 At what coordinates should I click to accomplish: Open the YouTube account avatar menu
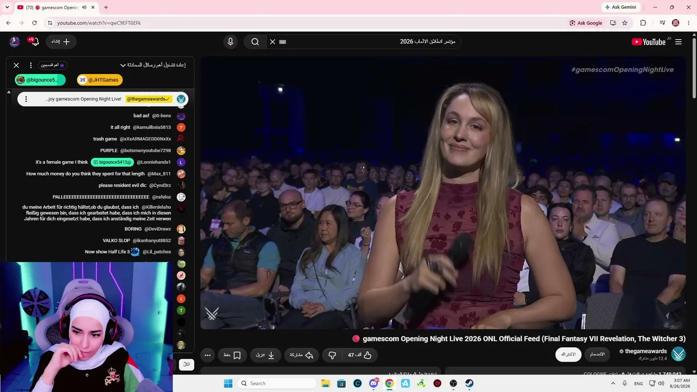[x=15, y=42]
